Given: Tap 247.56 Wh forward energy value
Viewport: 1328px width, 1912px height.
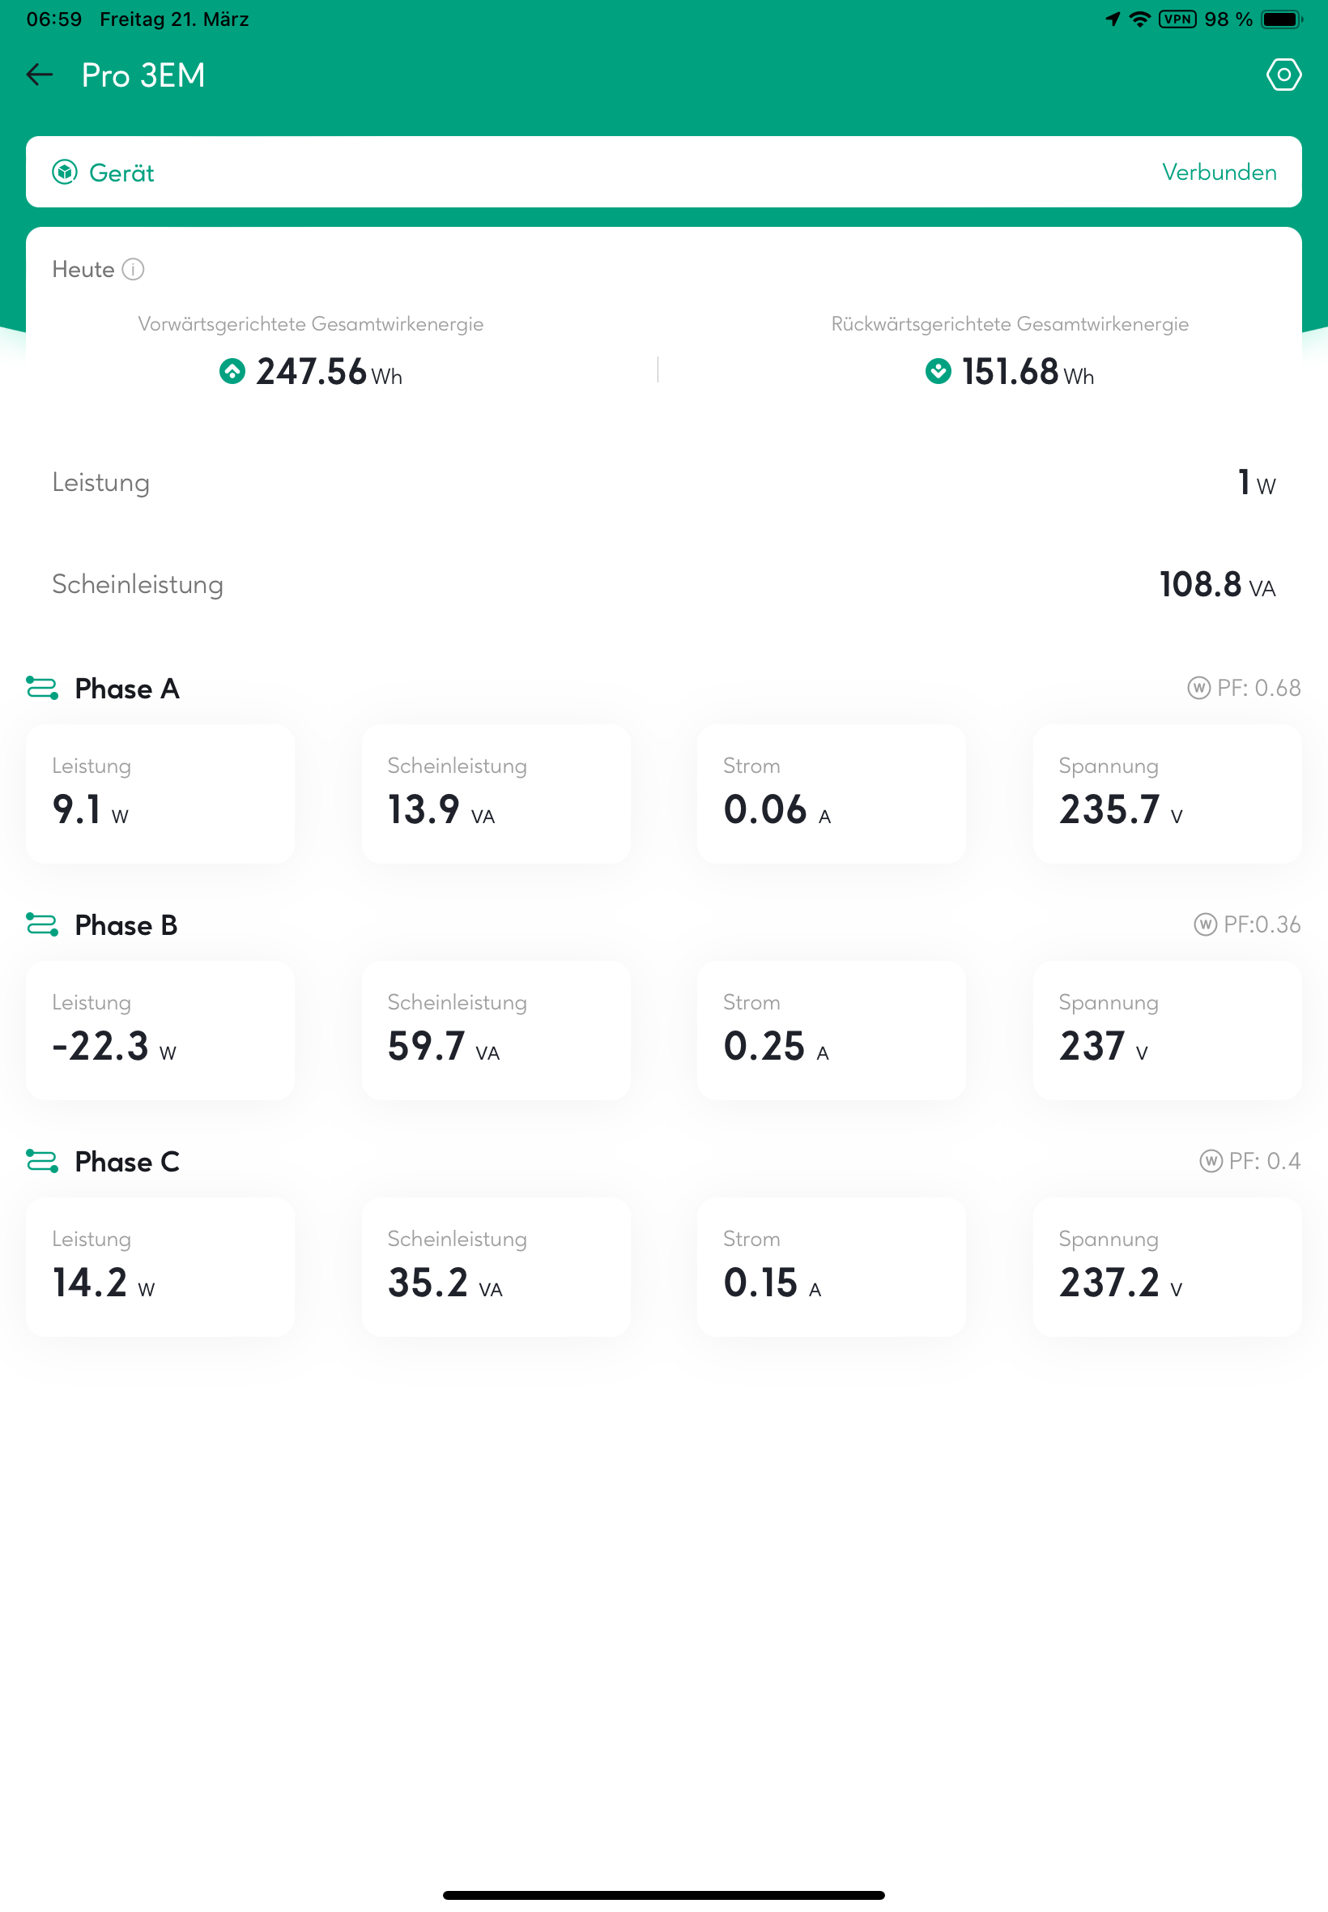Looking at the screenshot, I should [x=329, y=371].
